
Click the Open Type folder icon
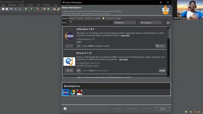(55, 9)
